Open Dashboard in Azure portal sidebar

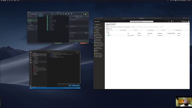(98, 28)
